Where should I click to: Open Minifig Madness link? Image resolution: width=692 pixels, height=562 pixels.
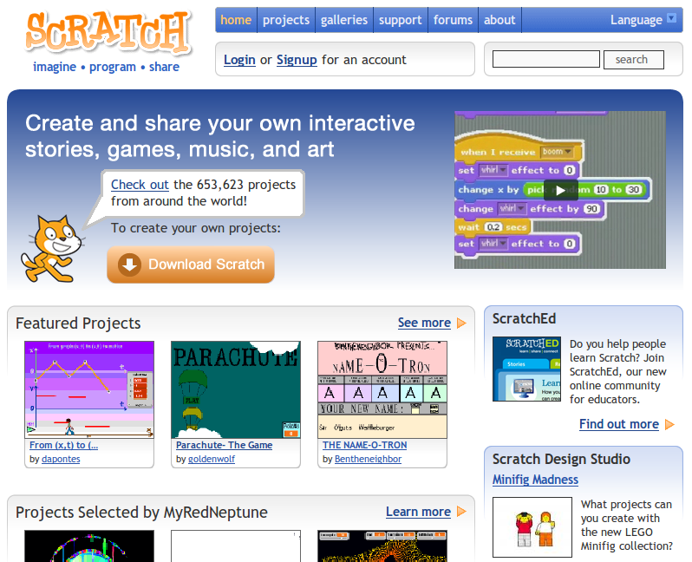tap(535, 480)
